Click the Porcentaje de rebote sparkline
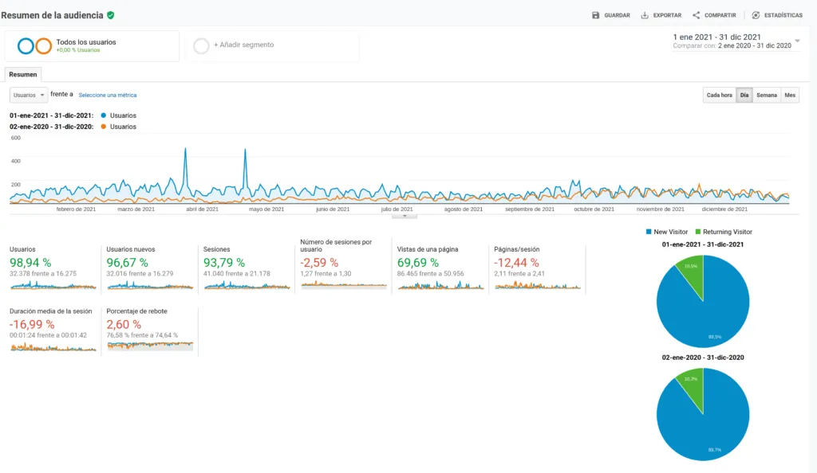This screenshot has width=817, height=473. tap(150, 346)
